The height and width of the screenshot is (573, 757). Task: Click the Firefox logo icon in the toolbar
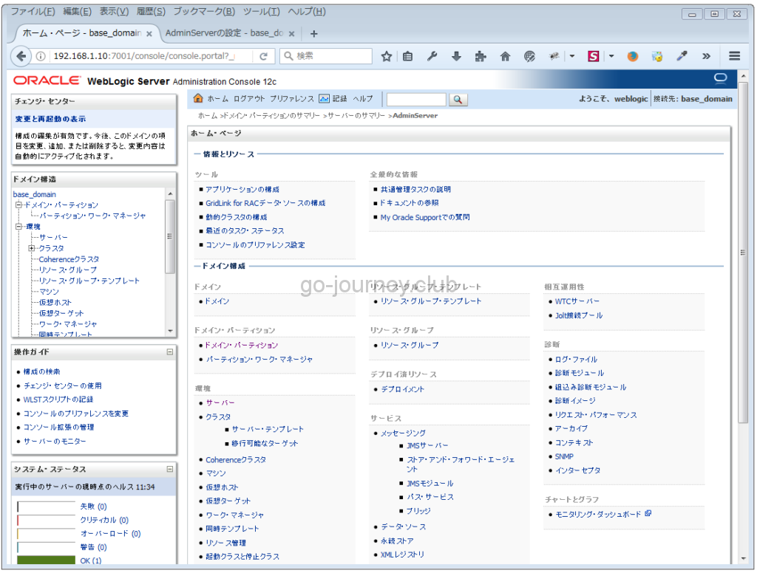coord(632,55)
